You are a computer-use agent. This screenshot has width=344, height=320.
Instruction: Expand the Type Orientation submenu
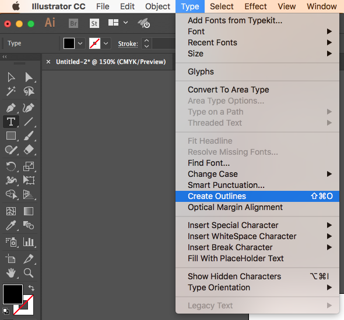click(257, 287)
